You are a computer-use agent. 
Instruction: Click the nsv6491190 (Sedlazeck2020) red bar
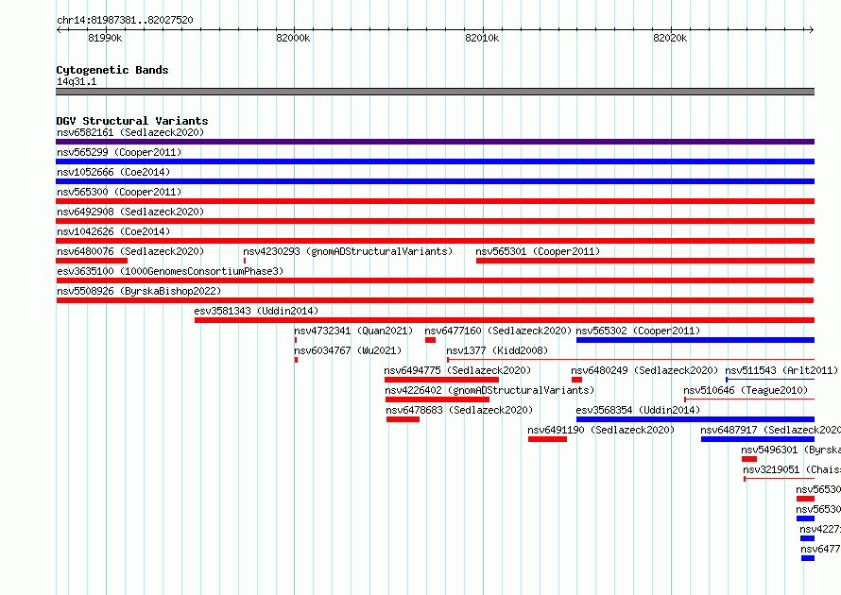point(547,439)
